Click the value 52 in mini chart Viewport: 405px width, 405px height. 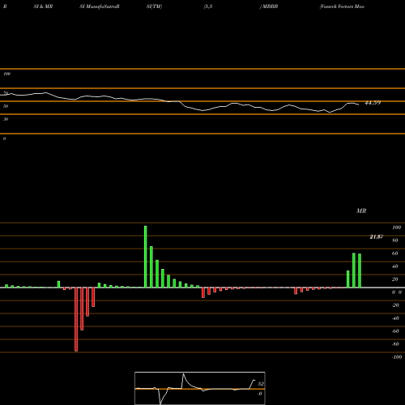(x=261, y=384)
